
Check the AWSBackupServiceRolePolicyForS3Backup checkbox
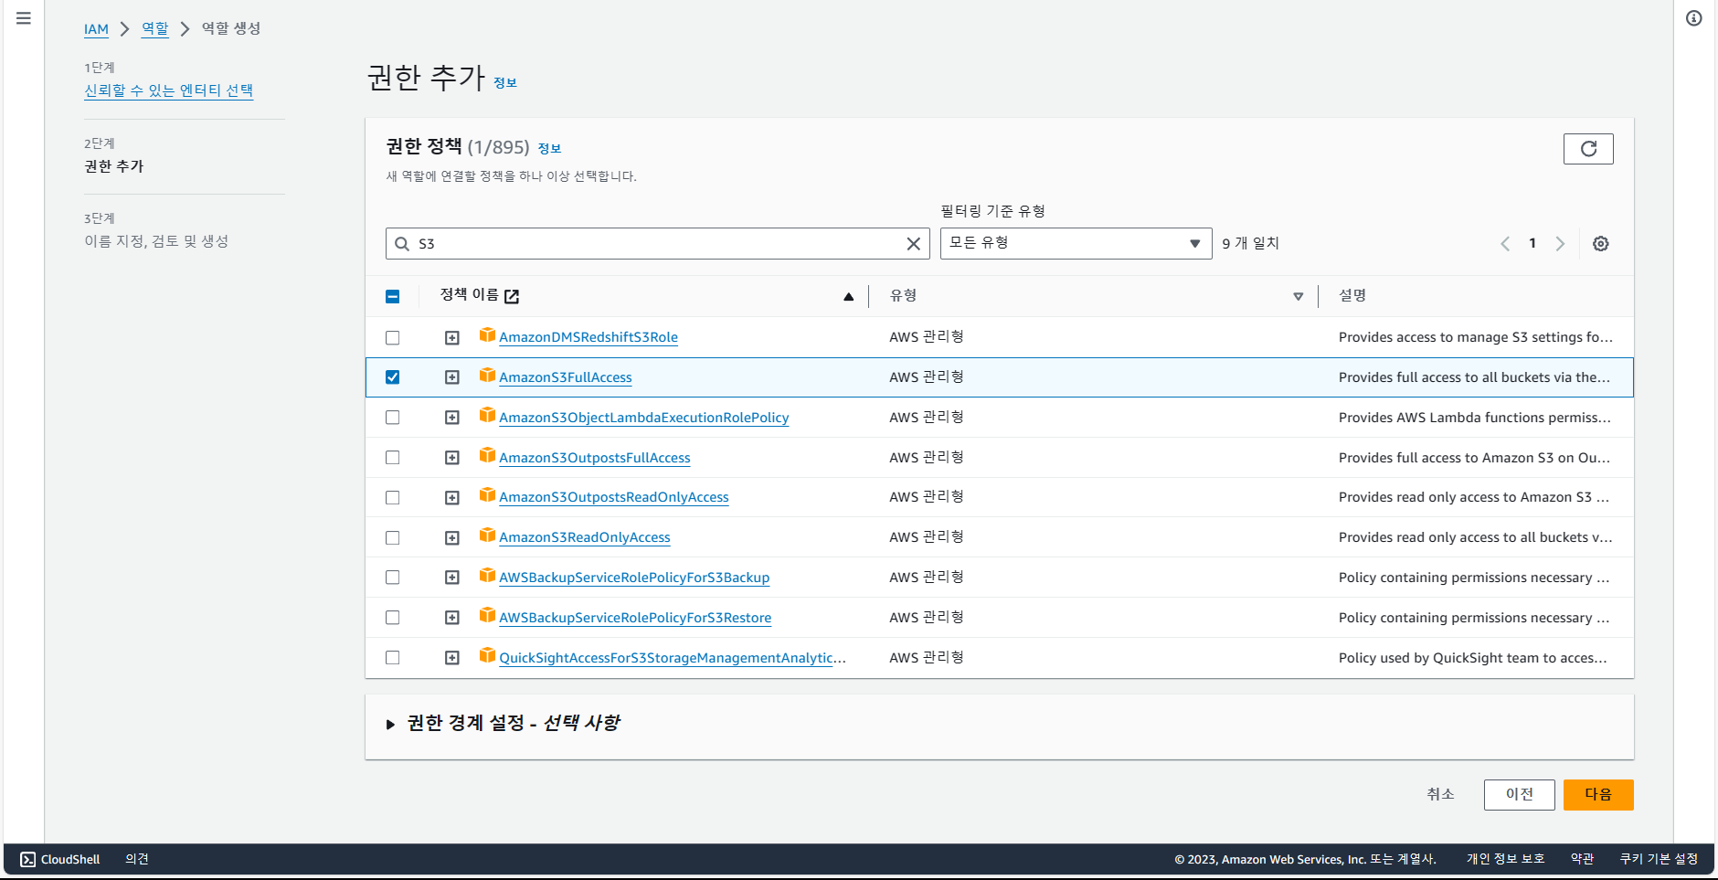click(x=393, y=578)
